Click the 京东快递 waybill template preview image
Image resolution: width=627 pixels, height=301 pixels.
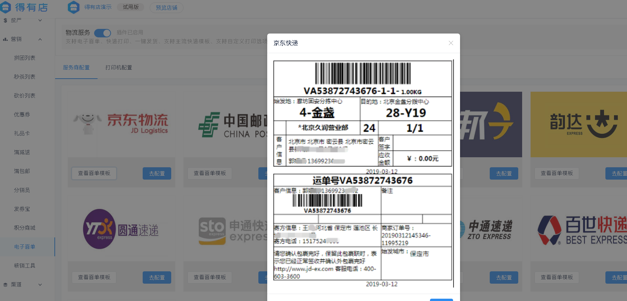(x=363, y=173)
